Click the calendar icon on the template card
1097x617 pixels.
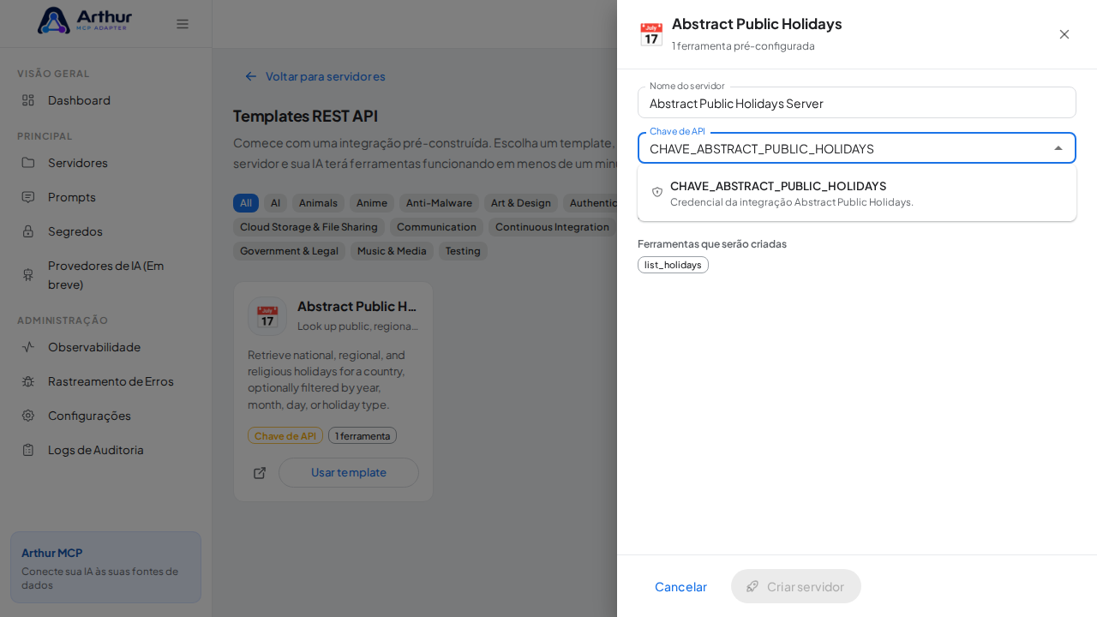(x=267, y=316)
